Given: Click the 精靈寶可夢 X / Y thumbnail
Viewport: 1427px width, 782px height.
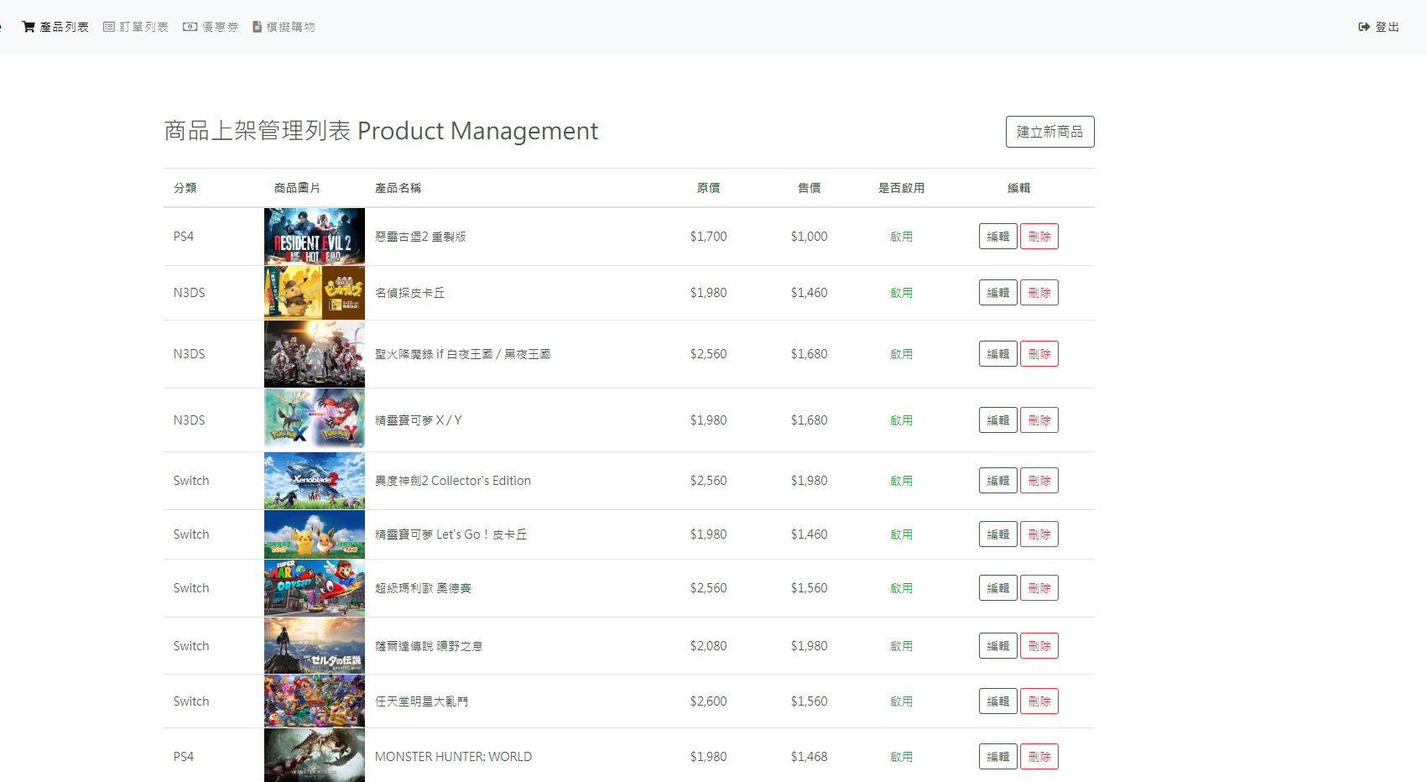Looking at the screenshot, I should pyautogui.click(x=314, y=420).
